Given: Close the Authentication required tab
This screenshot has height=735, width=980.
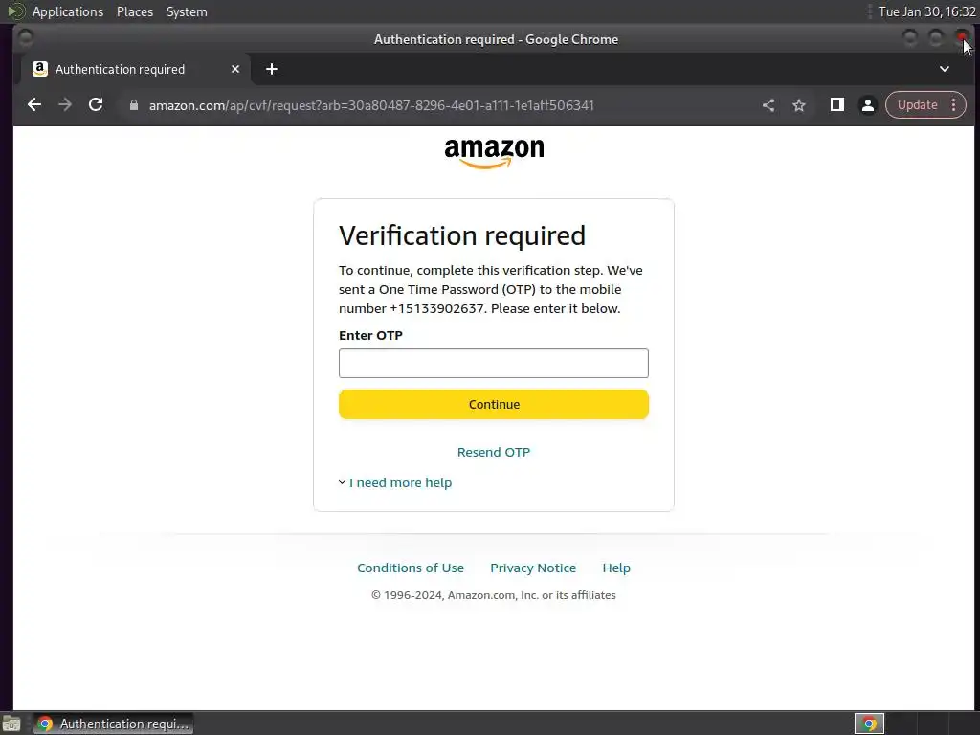Looking at the screenshot, I should coord(235,69).
